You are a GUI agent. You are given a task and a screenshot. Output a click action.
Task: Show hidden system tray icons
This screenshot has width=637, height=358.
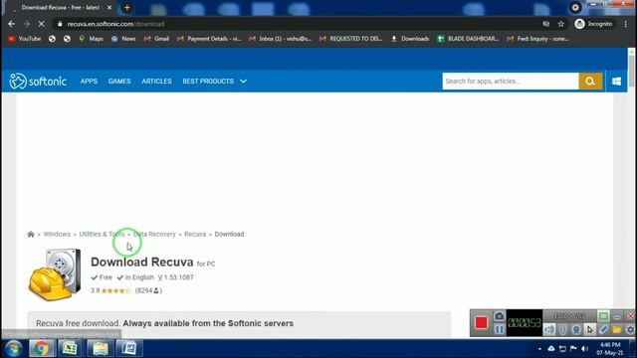539,349
